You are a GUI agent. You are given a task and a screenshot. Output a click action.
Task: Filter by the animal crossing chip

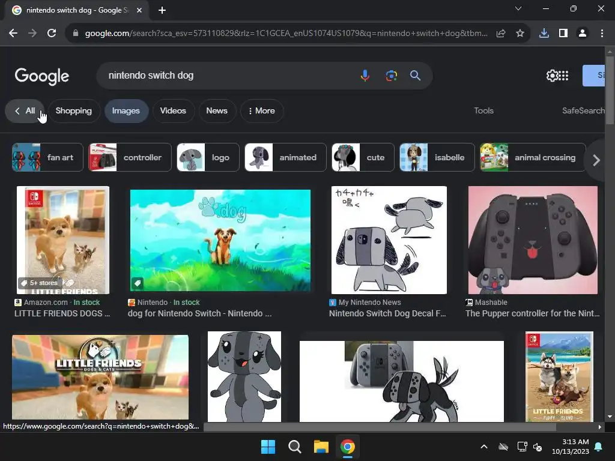pos(533,157)
